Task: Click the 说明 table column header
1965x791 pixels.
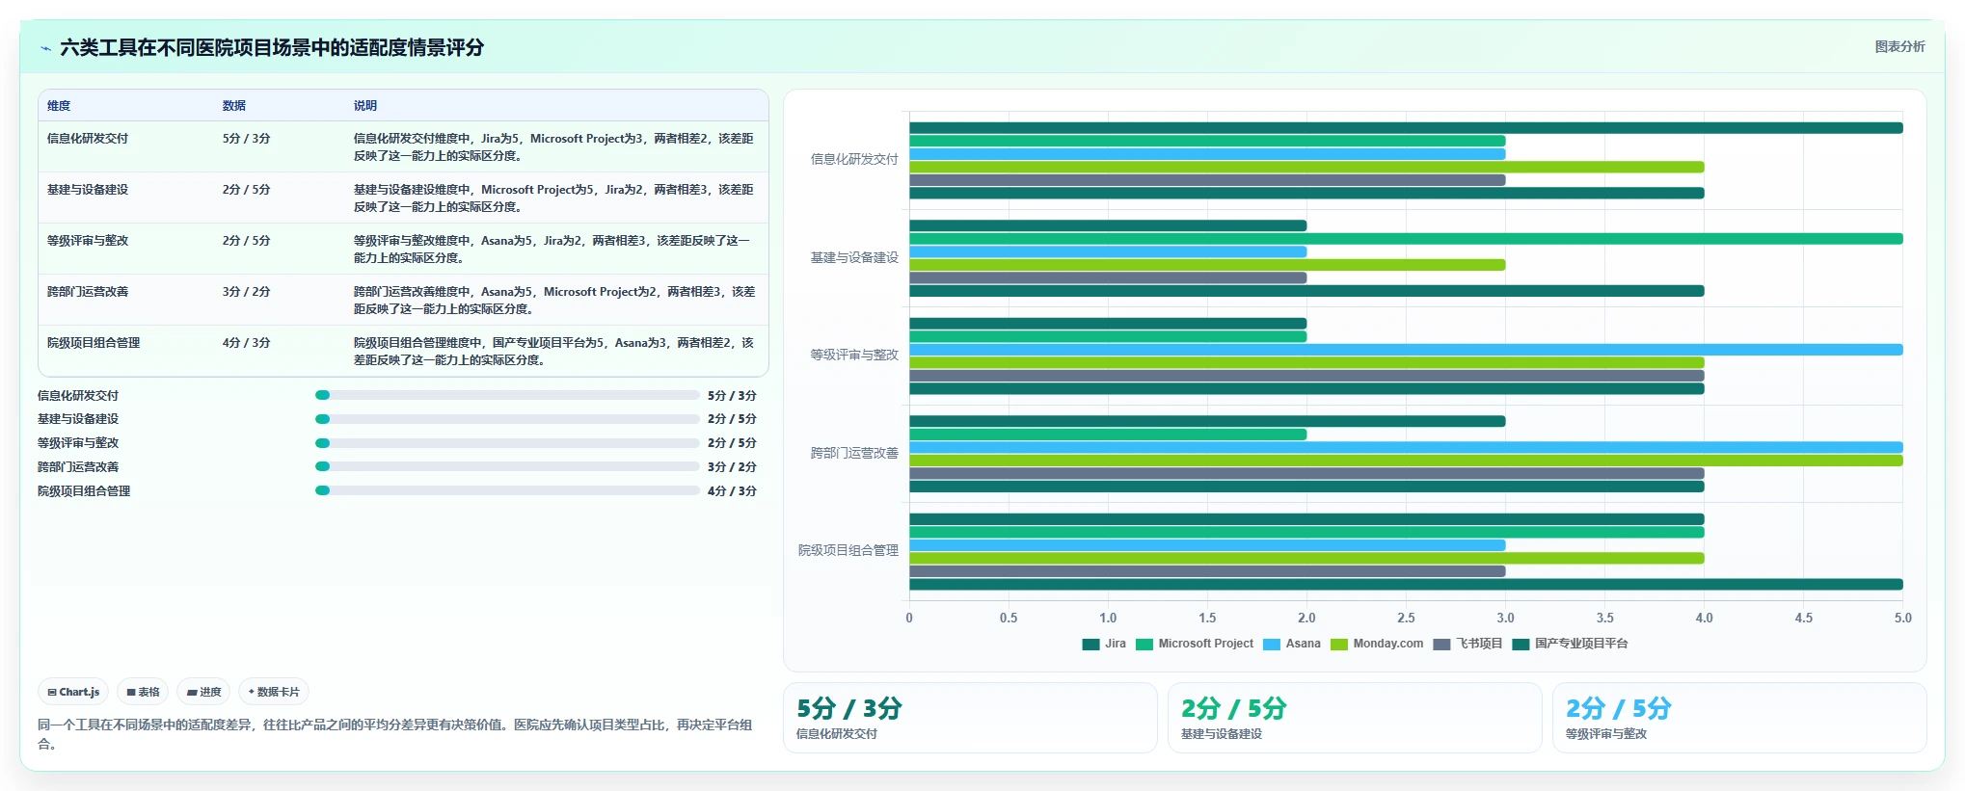Action: pos(365,106)
